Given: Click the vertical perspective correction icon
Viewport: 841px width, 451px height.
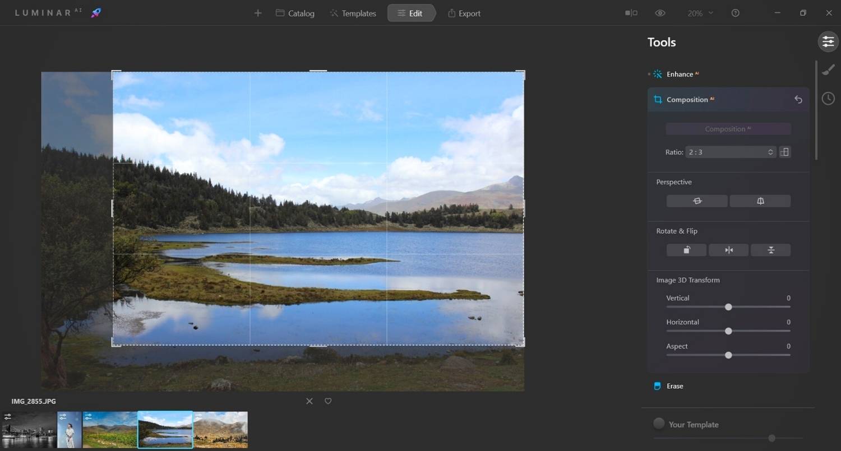Looking at the screenshot, I should click(x=760, y=201).
